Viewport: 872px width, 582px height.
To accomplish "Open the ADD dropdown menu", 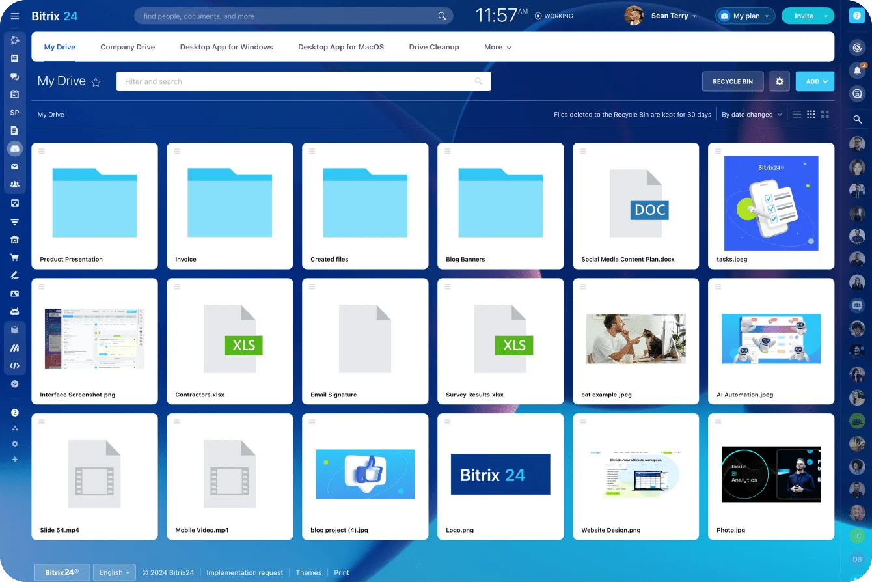I will [815, 81].
